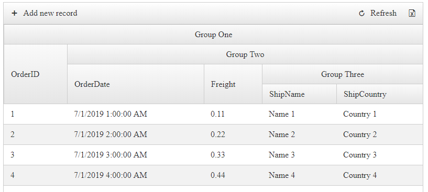This screenshot has width=428, height=192.
Task: Sort by the OrderID column header
Action: tap(36, 74)
